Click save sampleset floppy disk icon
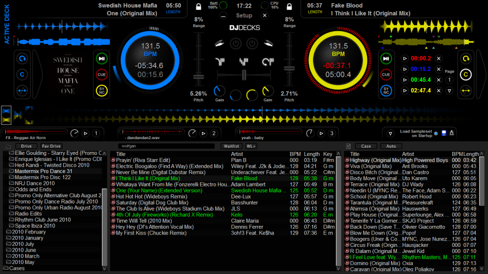 coord(444,133)
